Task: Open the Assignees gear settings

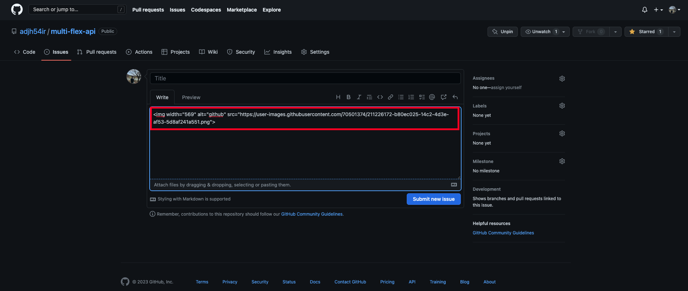Action: tap(562, 79)
